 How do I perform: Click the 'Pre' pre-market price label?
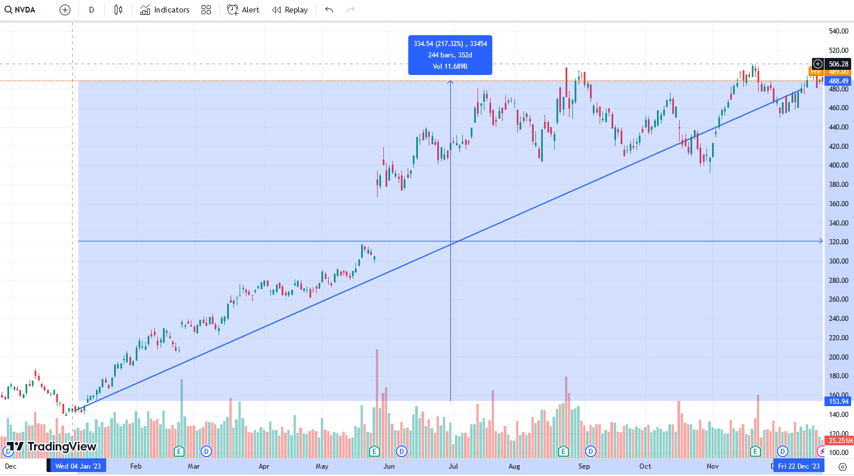pyautogui.click(x=816, y=72)
